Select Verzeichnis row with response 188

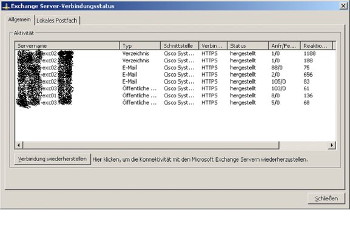coord(175,60)
